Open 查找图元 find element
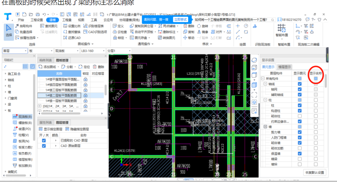The image size is (337, 182). [49, 26]
